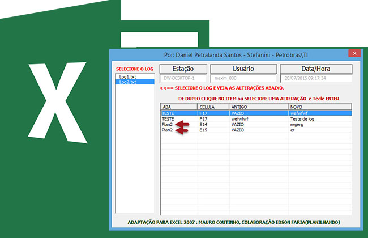The width and height of the screenshot is (368, 238).
Task: Click VAZIO in the E15 row
Action: coord(238,130)
